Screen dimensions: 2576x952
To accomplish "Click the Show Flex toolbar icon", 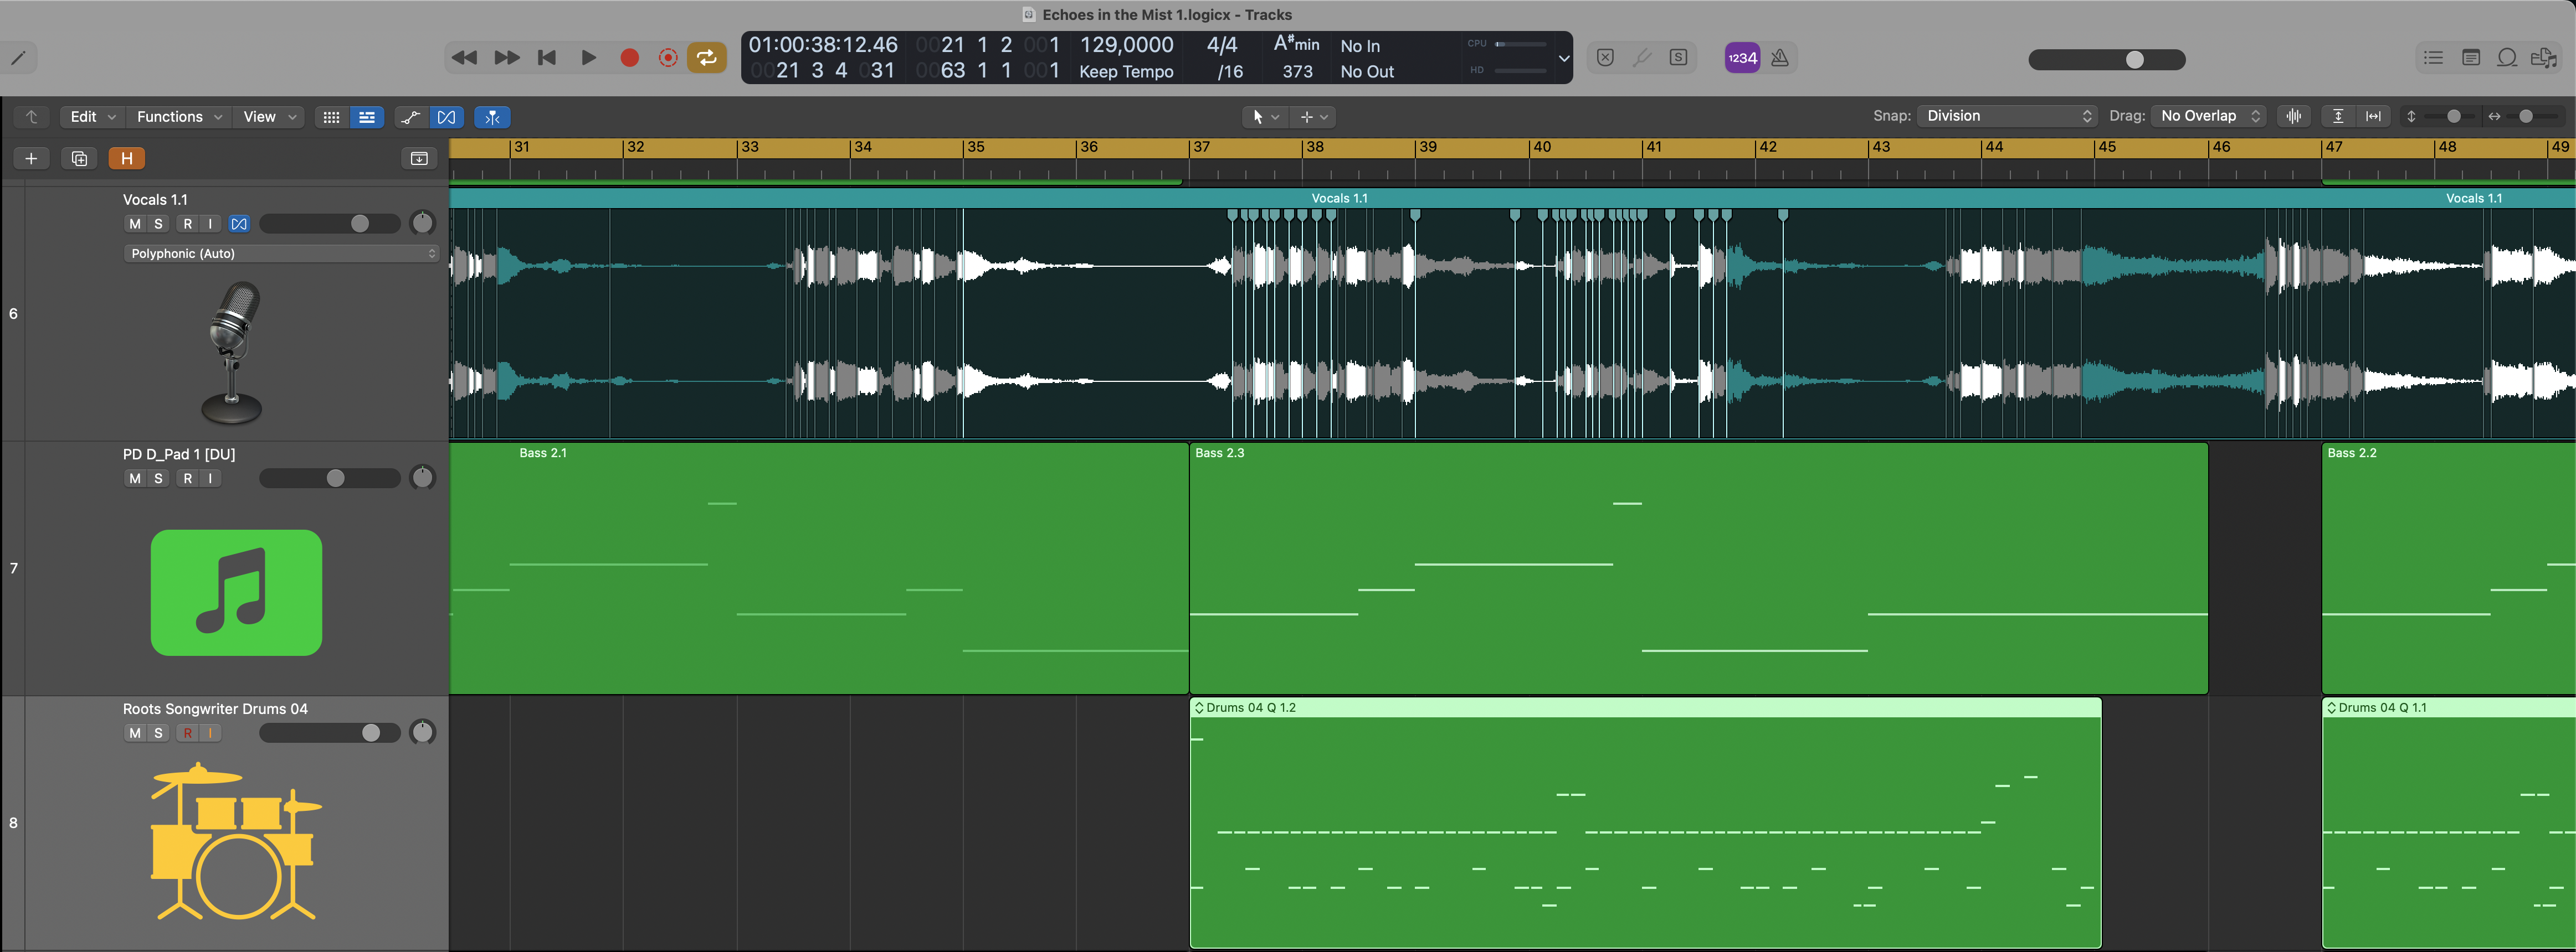I will [x=446, y=117].
